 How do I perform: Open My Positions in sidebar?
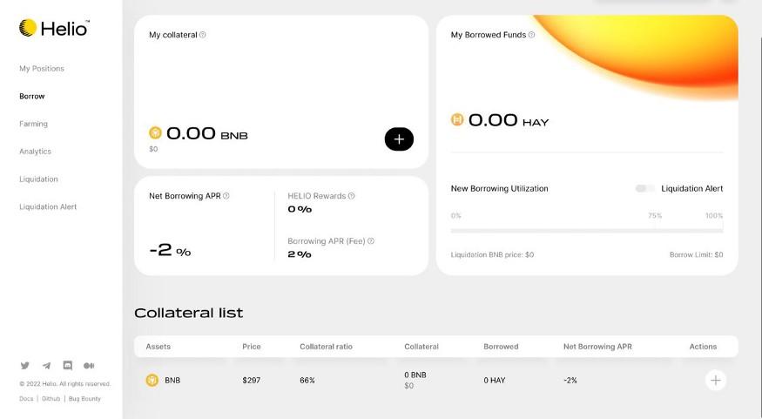pos(42,69)
